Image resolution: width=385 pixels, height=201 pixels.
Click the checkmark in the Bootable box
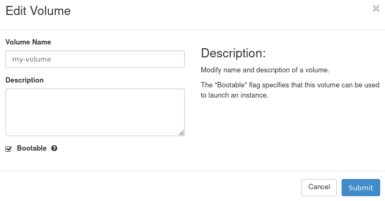9,148
